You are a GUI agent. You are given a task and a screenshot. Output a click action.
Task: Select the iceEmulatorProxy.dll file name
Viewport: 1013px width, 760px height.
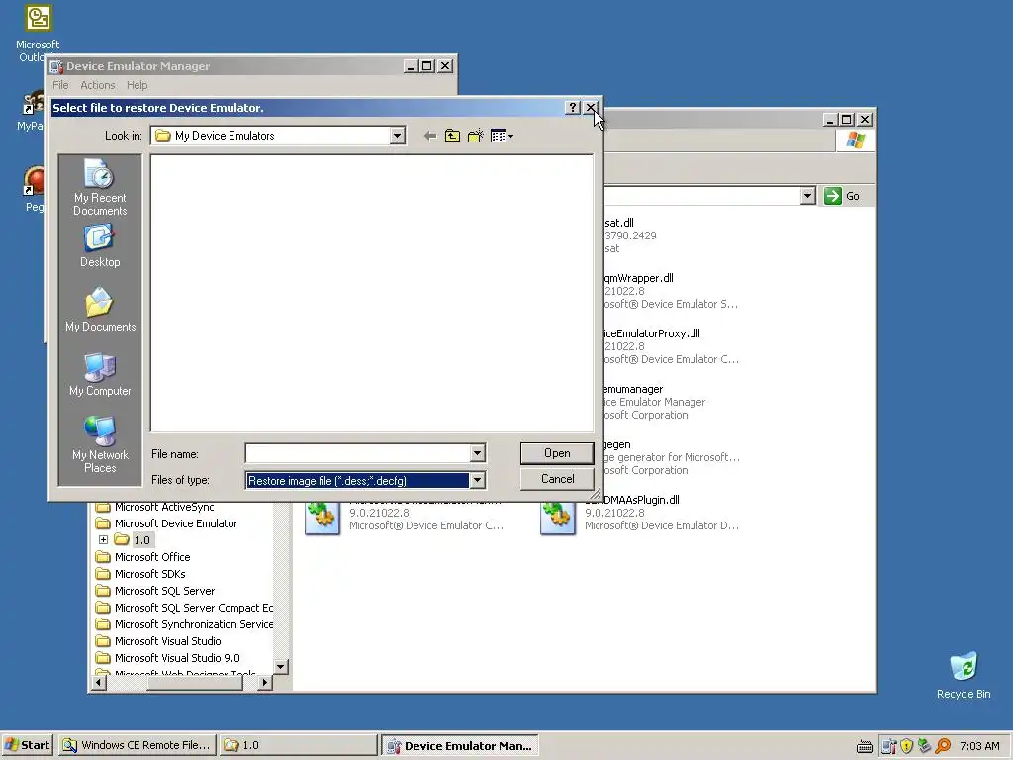[652, 333]
